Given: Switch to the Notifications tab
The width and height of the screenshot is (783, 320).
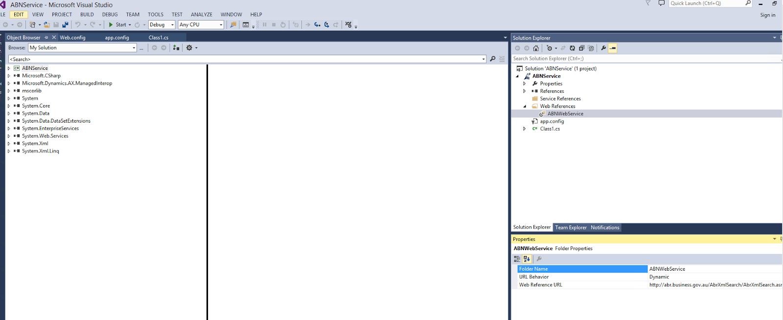Looking at the screenshot, I should 605,228.
